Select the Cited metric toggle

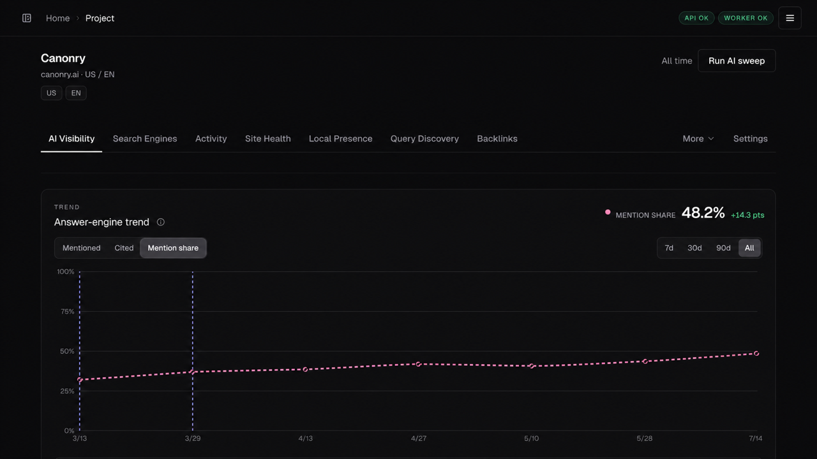[124, 248]
